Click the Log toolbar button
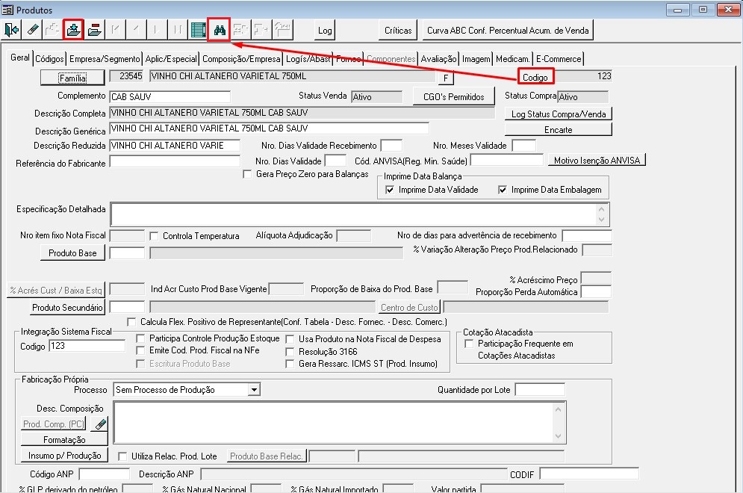The width and height of the screenshot is (743, 493). pos(325,31)
